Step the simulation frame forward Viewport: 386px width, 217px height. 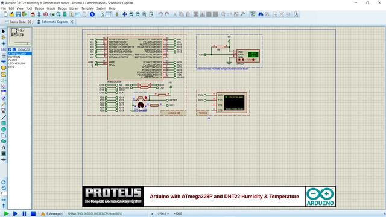(15, 213)
